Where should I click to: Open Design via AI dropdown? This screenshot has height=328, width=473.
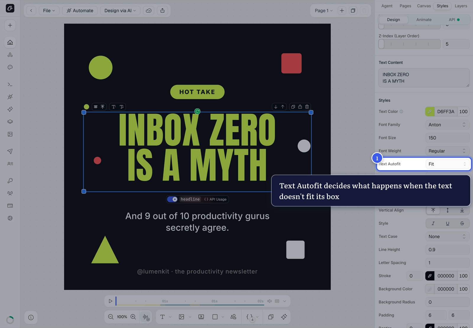point(120,11)
